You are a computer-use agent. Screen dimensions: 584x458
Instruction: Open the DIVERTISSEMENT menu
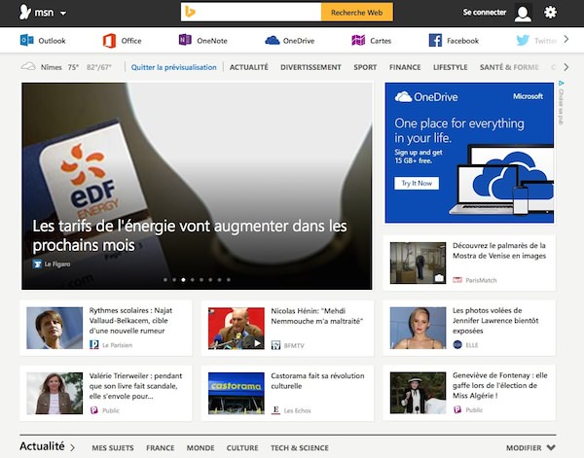coord(310,67)
